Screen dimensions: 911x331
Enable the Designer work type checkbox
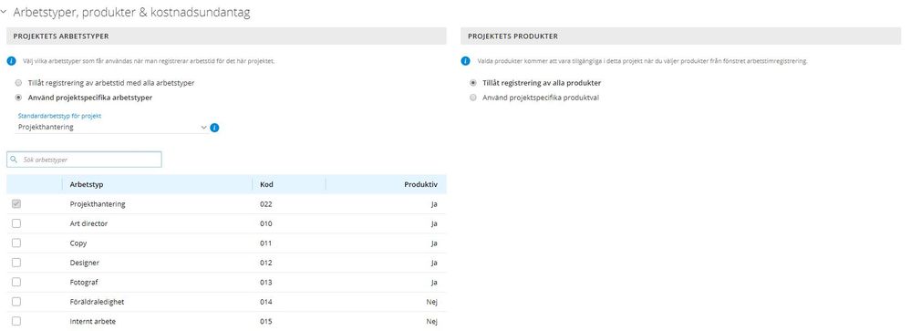tap(16, 263)
